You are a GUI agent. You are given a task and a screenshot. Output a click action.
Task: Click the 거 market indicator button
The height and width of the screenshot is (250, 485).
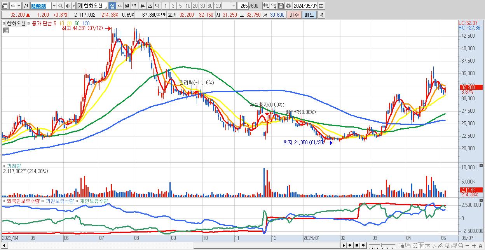point(80,6)
